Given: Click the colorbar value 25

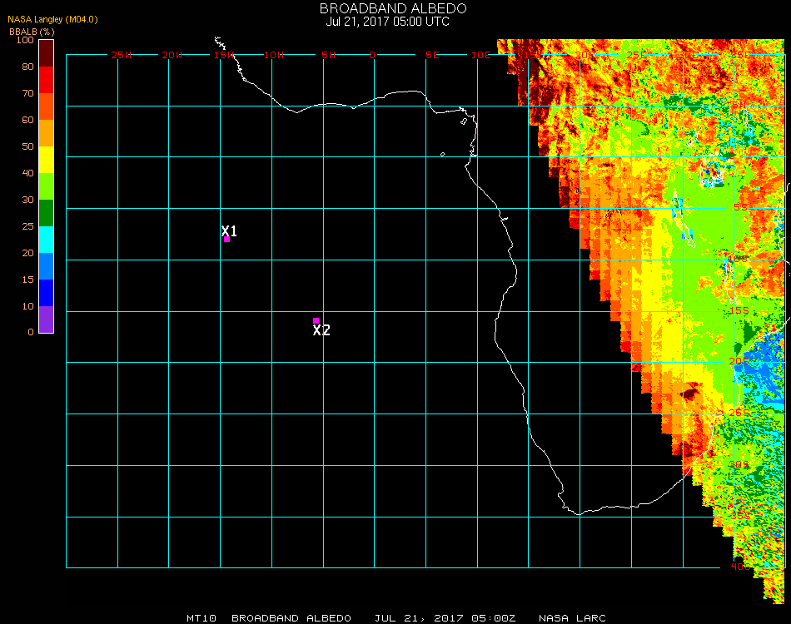Looking at the screenshot, I should click(27, 226).
